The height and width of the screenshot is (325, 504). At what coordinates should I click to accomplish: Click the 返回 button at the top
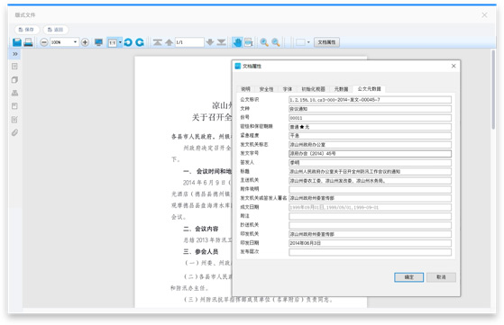(56, 30)
